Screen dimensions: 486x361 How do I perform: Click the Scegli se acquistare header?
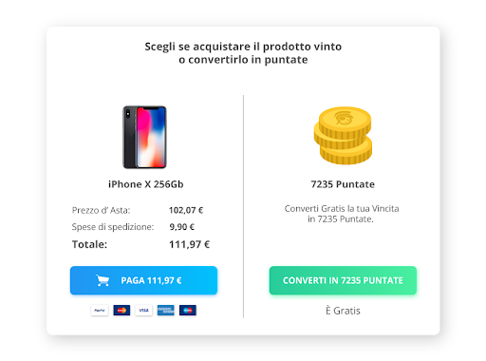[243, 53]
